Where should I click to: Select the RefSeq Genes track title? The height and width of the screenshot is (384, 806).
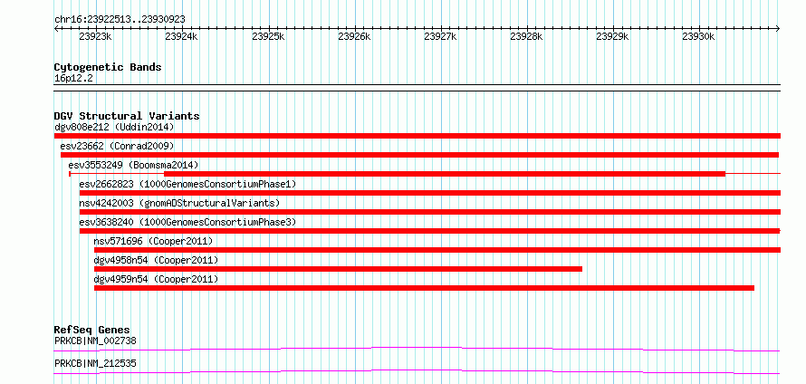pyautogui.click(x=92, y=330)
